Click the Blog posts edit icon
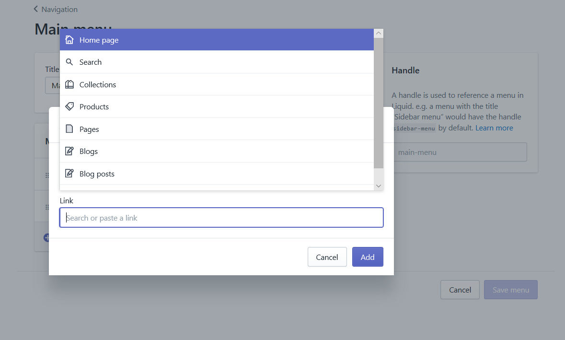The height and width of the screenshot is (340, 565). [x=69, y=174]
